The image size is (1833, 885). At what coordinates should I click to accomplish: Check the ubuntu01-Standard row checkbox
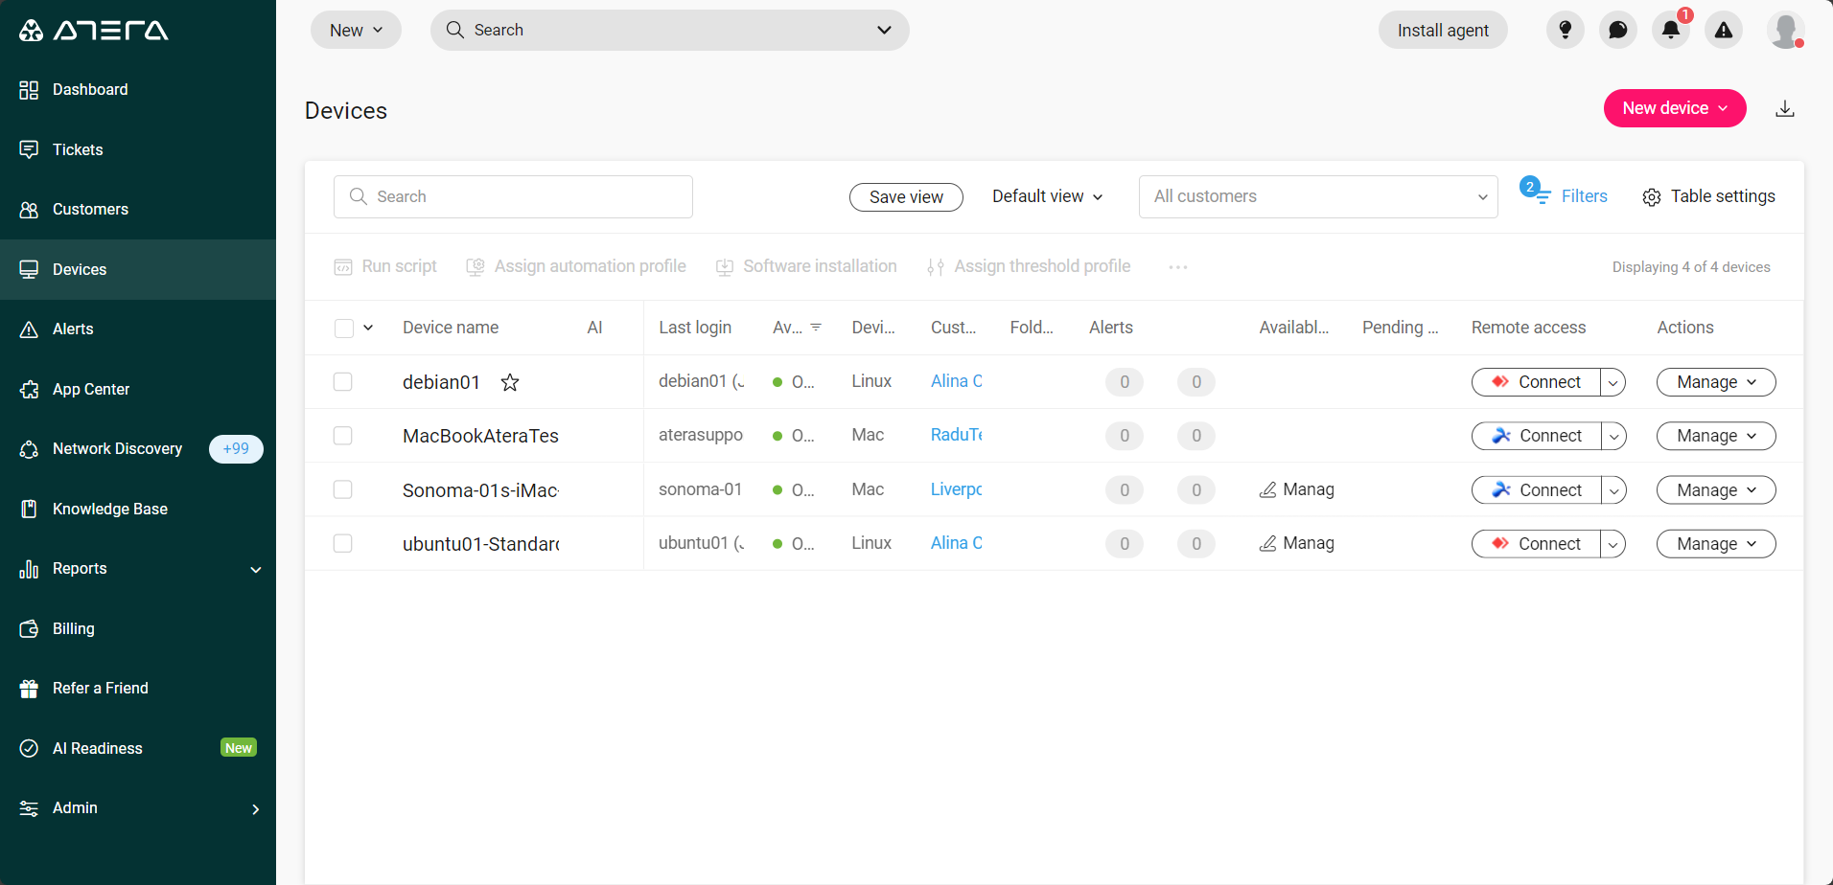click(x=343, y=543)
